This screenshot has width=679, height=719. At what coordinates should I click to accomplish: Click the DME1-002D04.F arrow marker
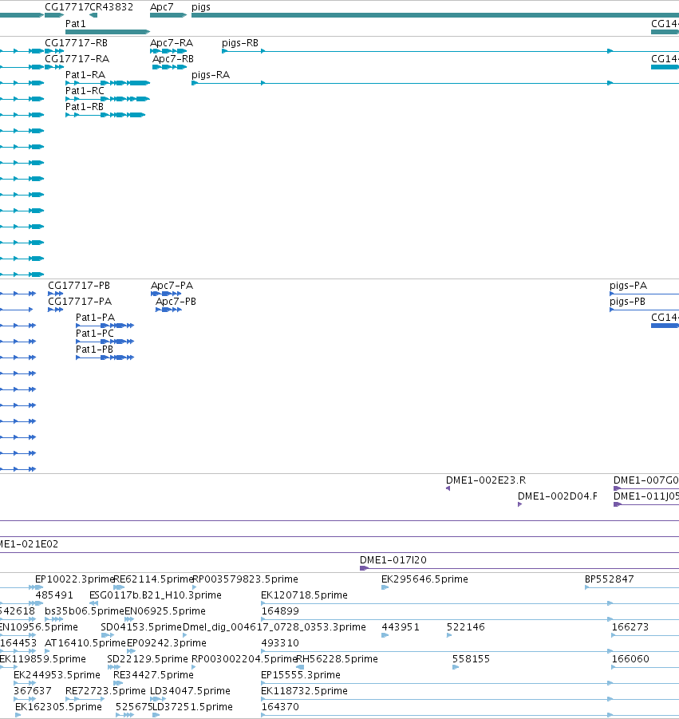520,504
